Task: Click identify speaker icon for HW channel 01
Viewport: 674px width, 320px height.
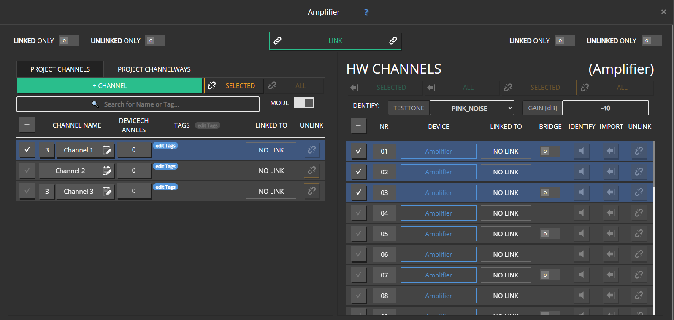Action: coord(581,151)
